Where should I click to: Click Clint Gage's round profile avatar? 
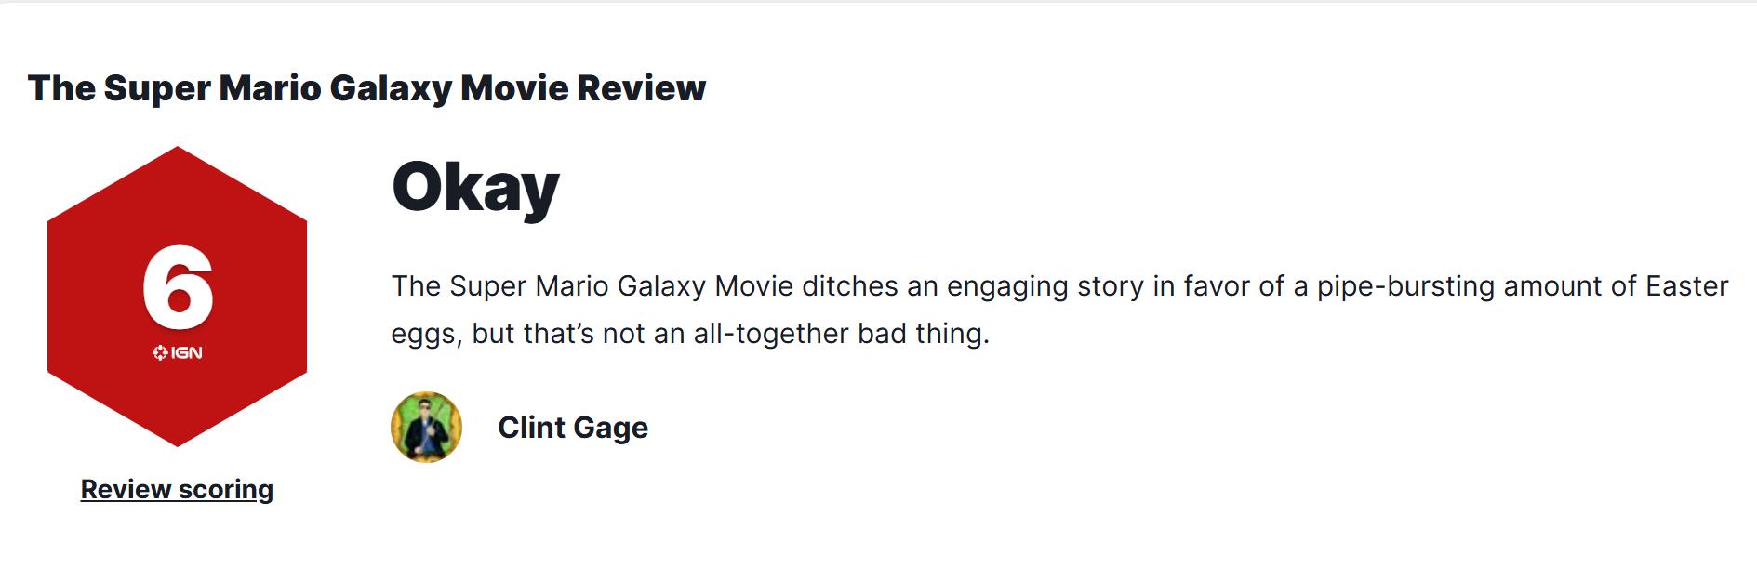tap(426, 428)
